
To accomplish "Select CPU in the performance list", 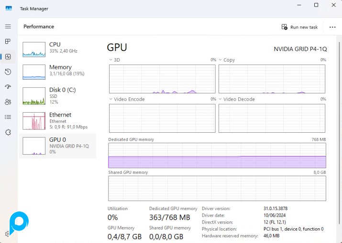I will 57,47.
